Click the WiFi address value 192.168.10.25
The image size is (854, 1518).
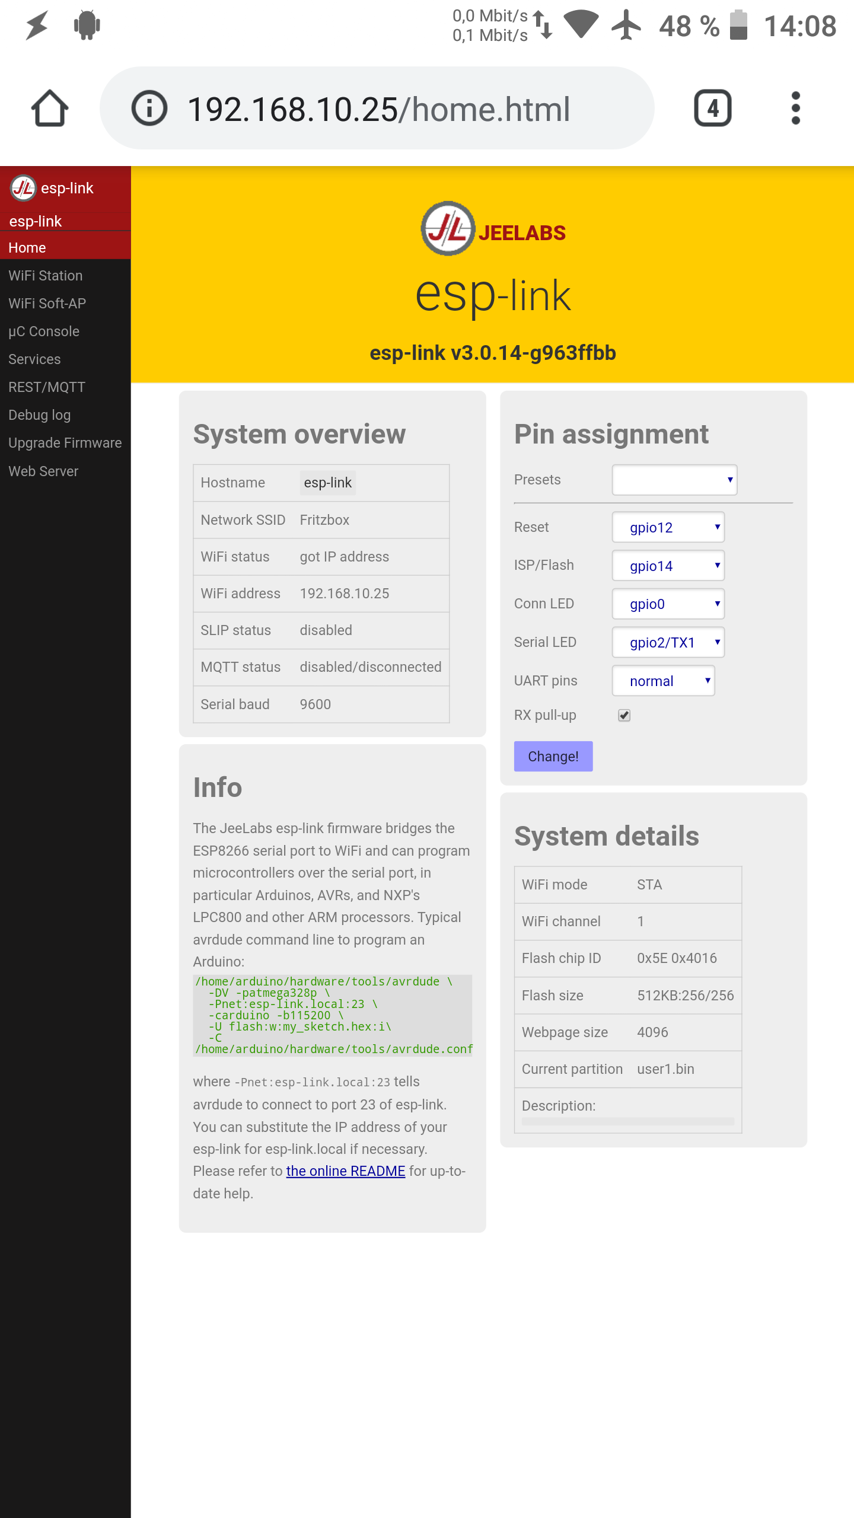[345, 594]
